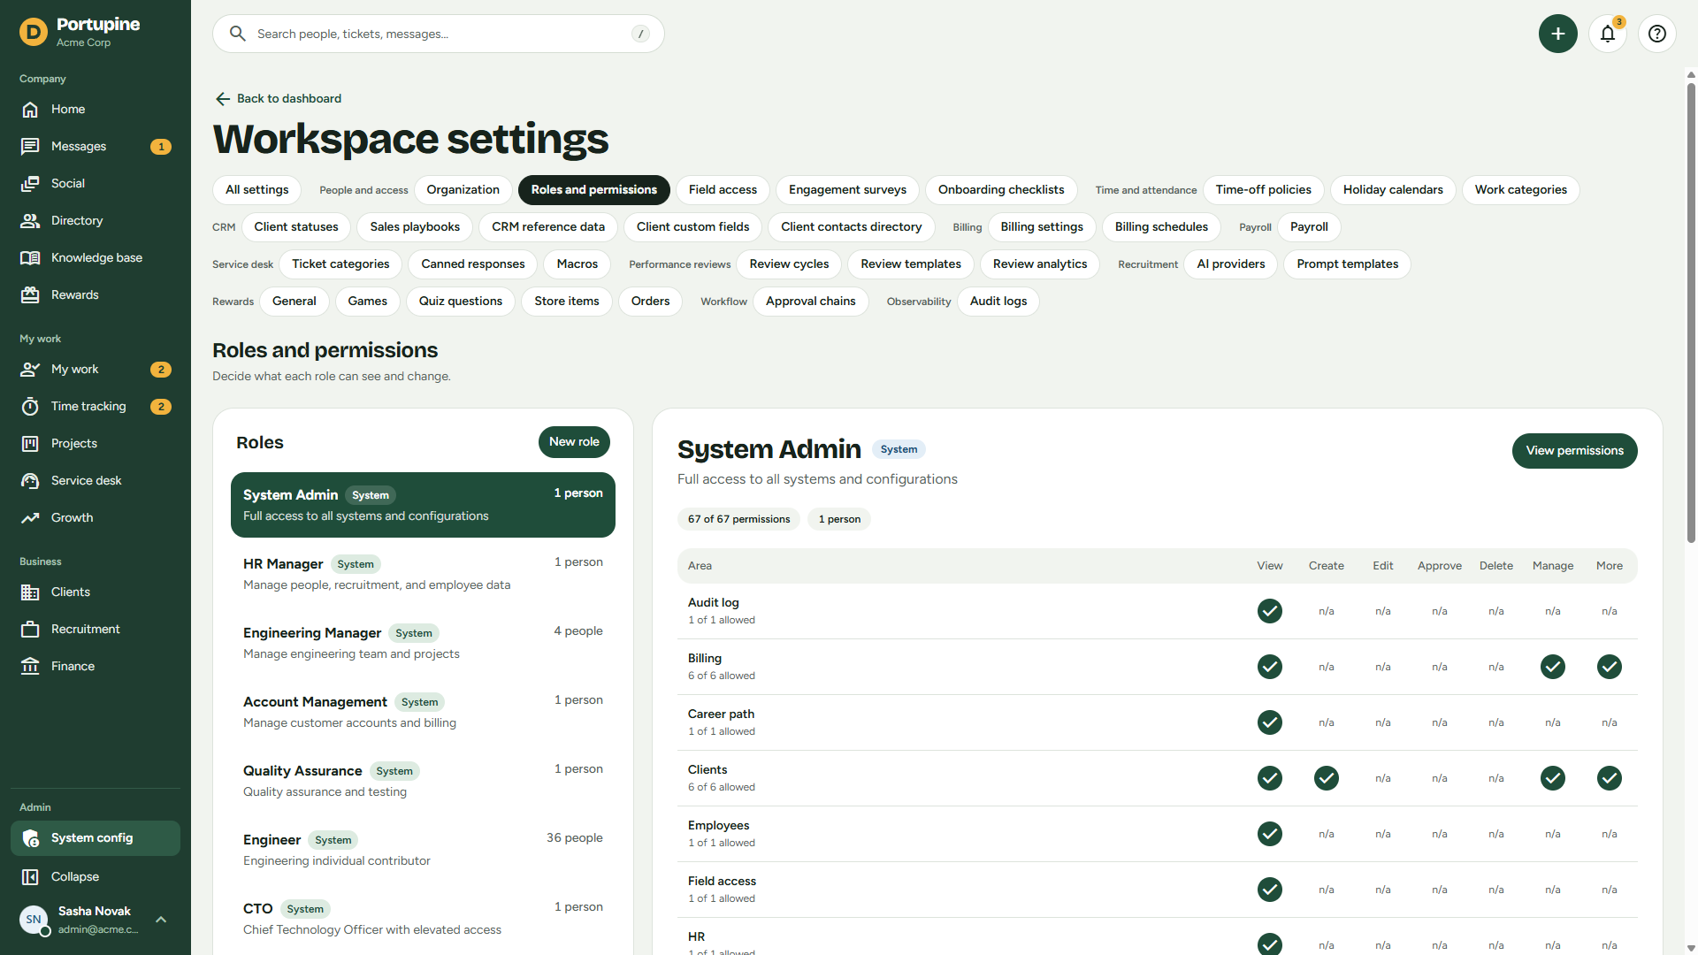The image size is (1698, 955).
Task: Open the Messages sidebar item
Action: pyautogui.click(x=96, y=147)
